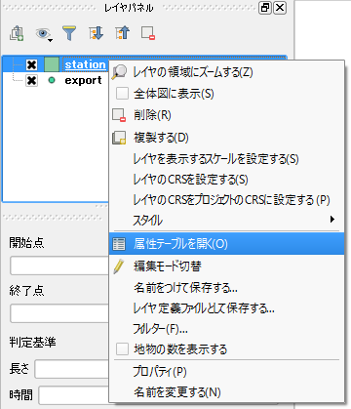Close the レイヤパネル panel
Viewport: 351px width, 409px height.
tap(280, 8)
